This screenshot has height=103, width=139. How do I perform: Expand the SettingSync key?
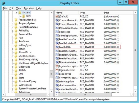pos(12,45)
